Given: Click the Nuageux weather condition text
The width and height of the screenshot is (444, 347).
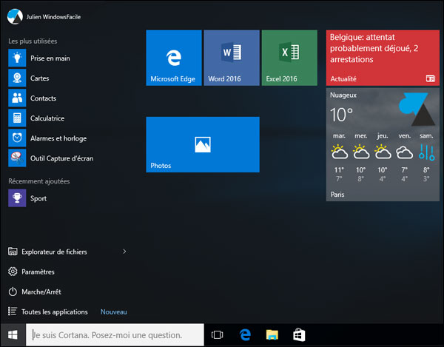Looking at the screenshot, I should [x=343, y=95].
